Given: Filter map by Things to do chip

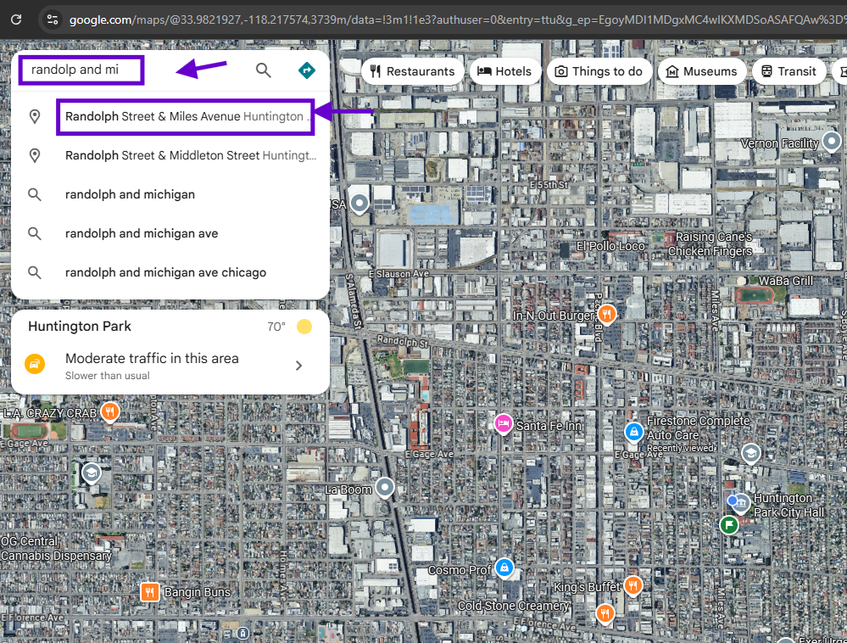Looking at the screenshot, I should (x=599, y=71).
